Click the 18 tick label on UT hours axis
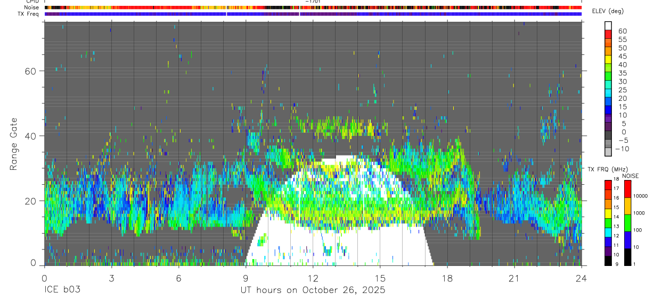Viewport: 654px width, 301px height. click(x=447, y=278)
